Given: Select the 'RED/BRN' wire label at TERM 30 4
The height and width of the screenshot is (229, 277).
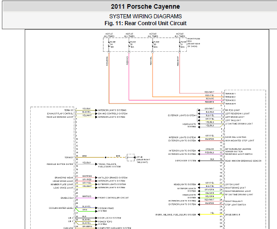Looking at the screenshot, I should (x=210, y=102).
